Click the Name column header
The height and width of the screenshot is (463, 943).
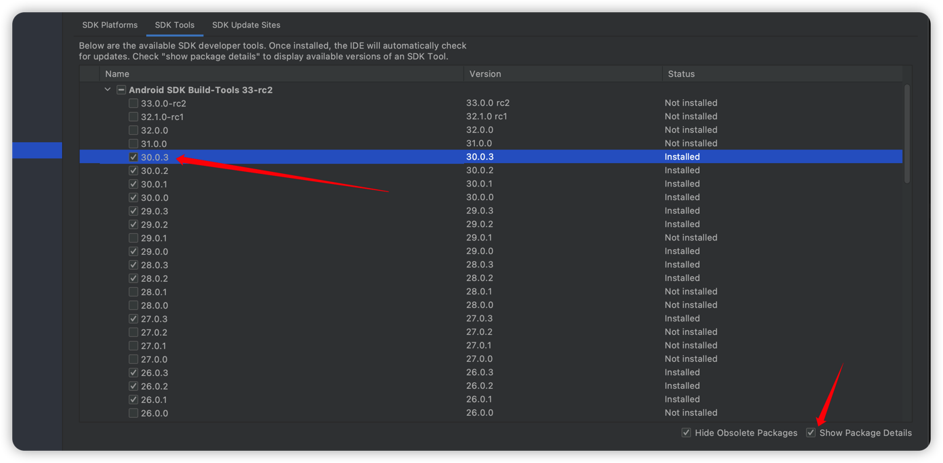[x=117, y=74]
